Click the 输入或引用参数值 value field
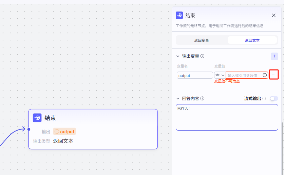Viewport: 284px width, 175px height. (244, 75)
